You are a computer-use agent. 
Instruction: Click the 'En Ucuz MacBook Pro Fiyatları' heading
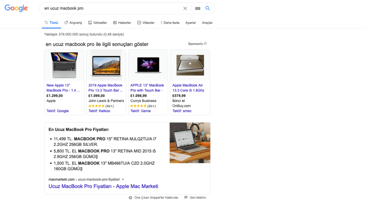(x=78, y=130)
